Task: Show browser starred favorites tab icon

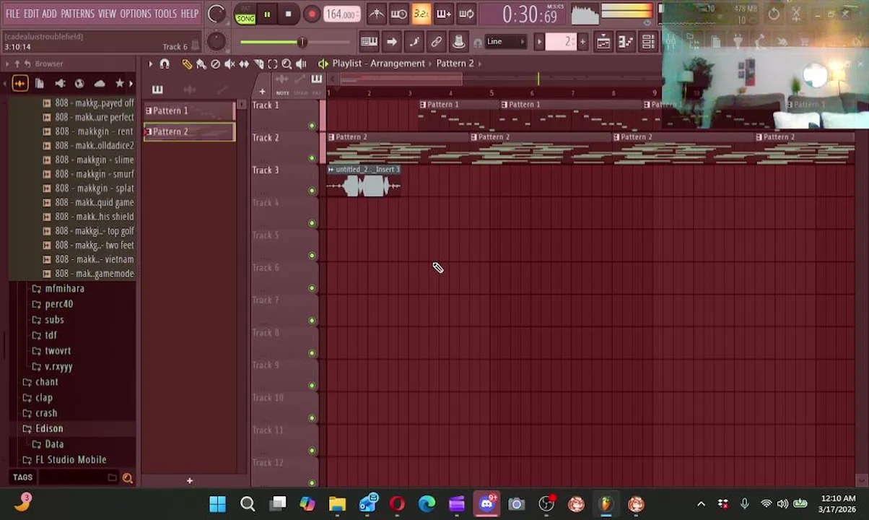Action: (120, 84)
